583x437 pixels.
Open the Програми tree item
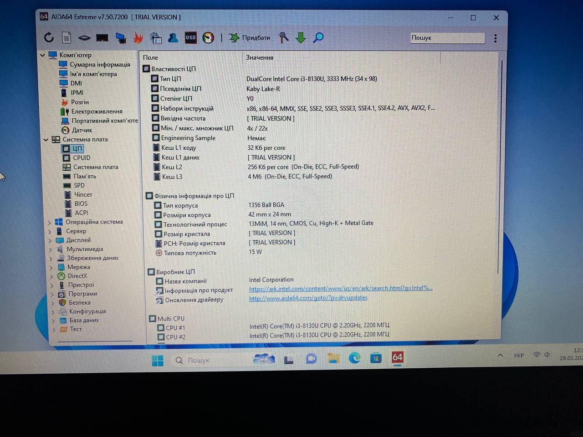point(82,294)
